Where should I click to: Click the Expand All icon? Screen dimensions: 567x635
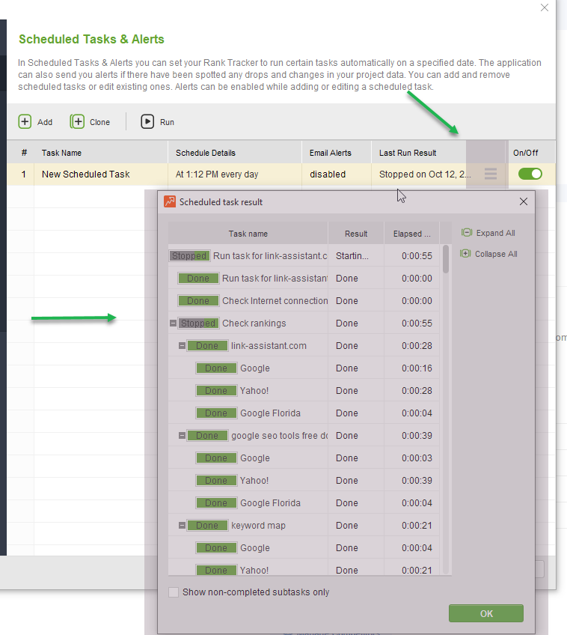pyautogui.click(x=466, y=233)
